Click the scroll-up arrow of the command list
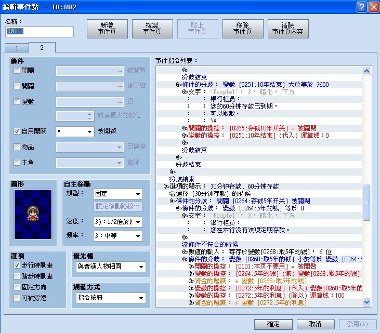This screenshot has height=333, width=380. pyautogui.click(x=366, y=71)
